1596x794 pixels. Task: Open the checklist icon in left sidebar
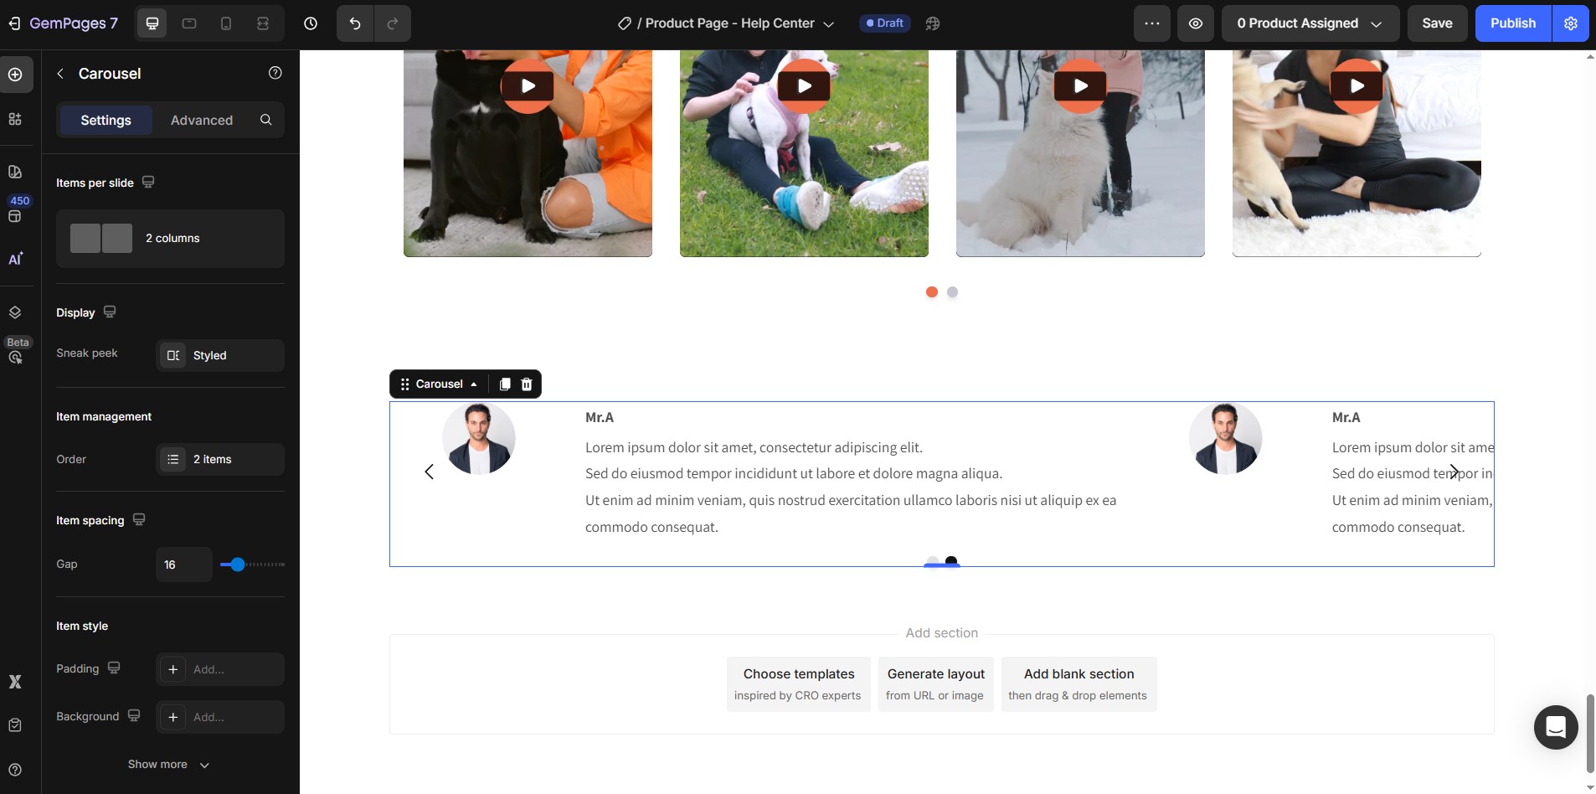click(x=15, y=725)
